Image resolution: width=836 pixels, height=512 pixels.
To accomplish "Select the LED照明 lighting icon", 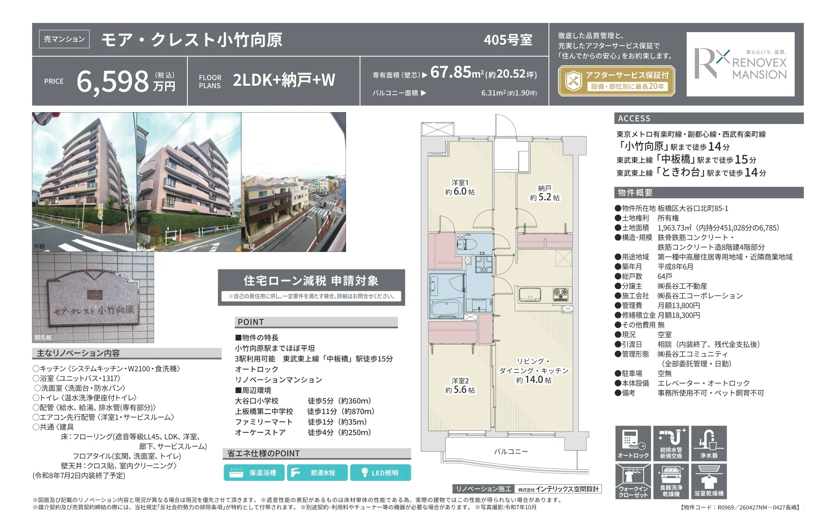I will [381, 472].
